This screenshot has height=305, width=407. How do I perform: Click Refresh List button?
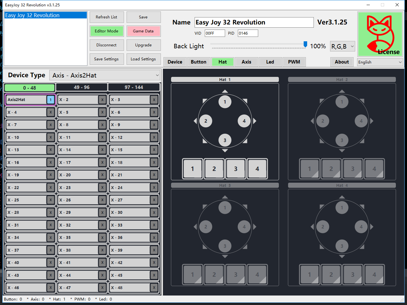click(x=107, y=17)
